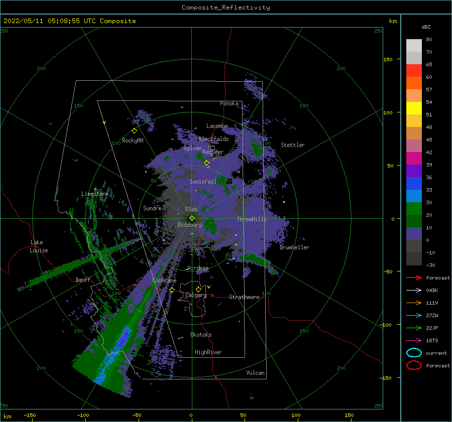Click the Didsbury label on map
This screenshot has width=452, height=422.
coord(189,225)
